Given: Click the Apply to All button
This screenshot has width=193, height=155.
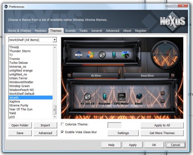Looking at the screenshot, I should pos(162,125).
